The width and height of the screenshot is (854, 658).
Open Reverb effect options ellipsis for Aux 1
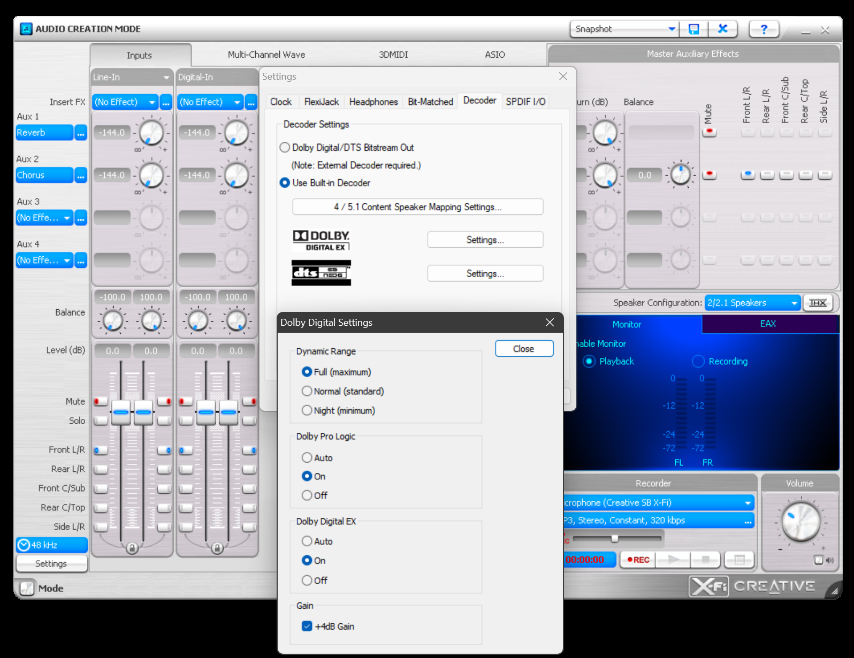tap(81, 133)
